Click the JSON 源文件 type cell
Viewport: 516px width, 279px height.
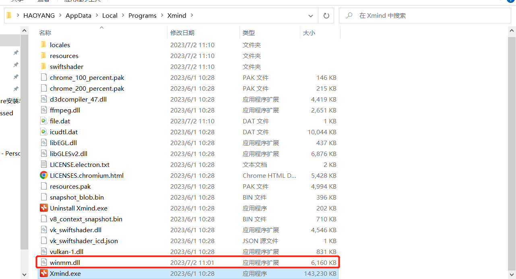click(260, 241)
